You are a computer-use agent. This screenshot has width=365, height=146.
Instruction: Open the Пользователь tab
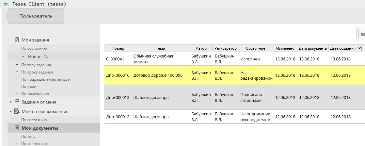click(x=36, y=16)
